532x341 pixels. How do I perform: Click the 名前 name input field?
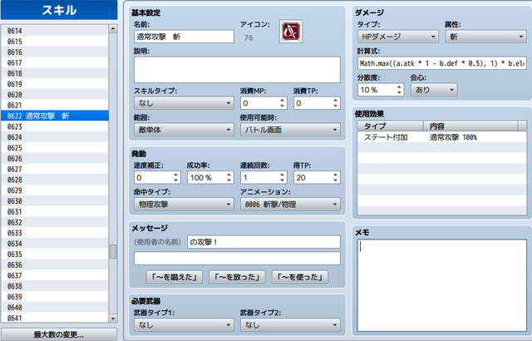(x=184, y=37)
